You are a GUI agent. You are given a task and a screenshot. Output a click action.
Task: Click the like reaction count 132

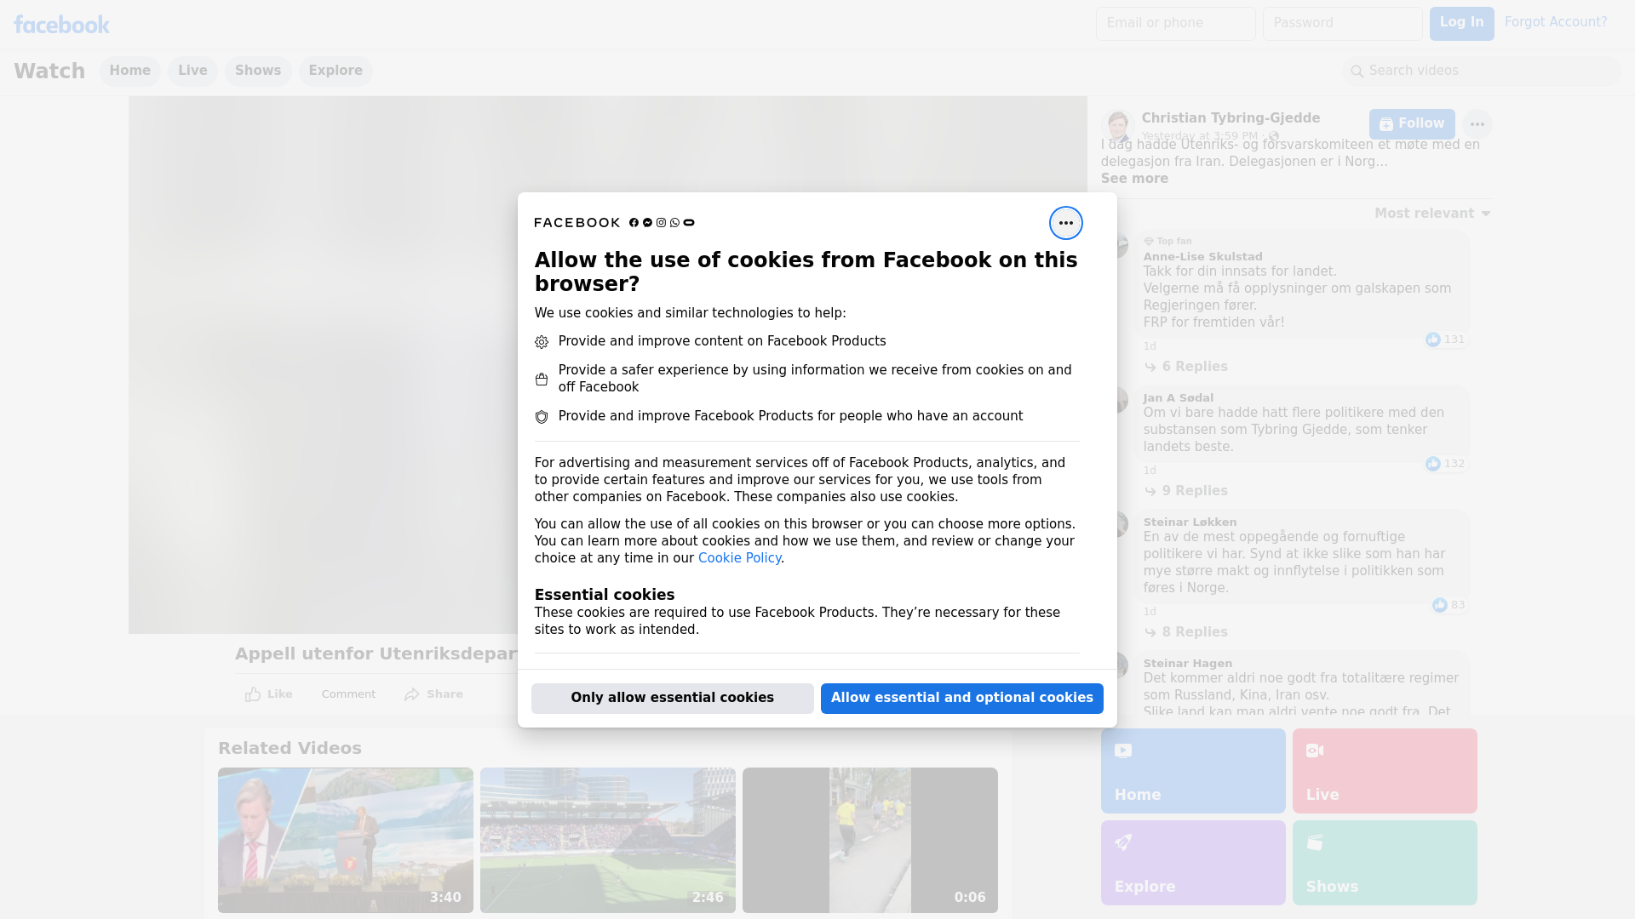(x=1445, y=464)
